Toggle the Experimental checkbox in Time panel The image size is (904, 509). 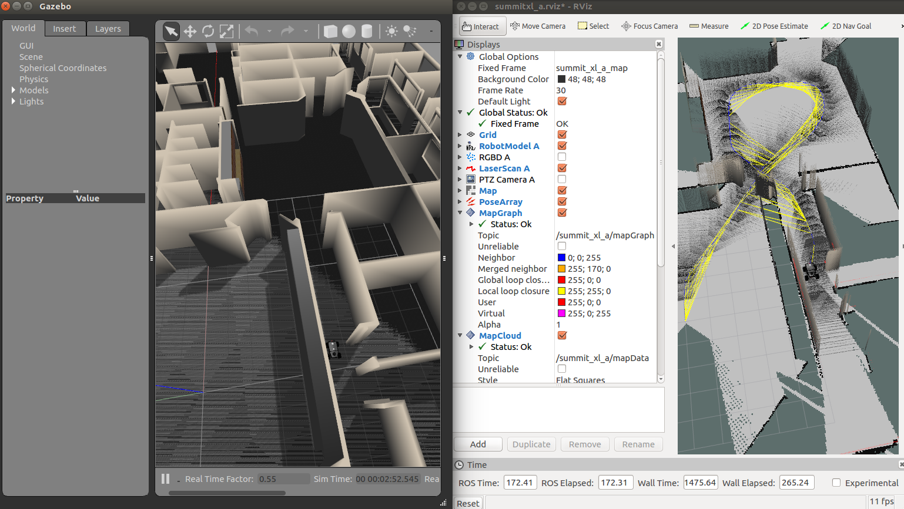(x=836, y=483)
